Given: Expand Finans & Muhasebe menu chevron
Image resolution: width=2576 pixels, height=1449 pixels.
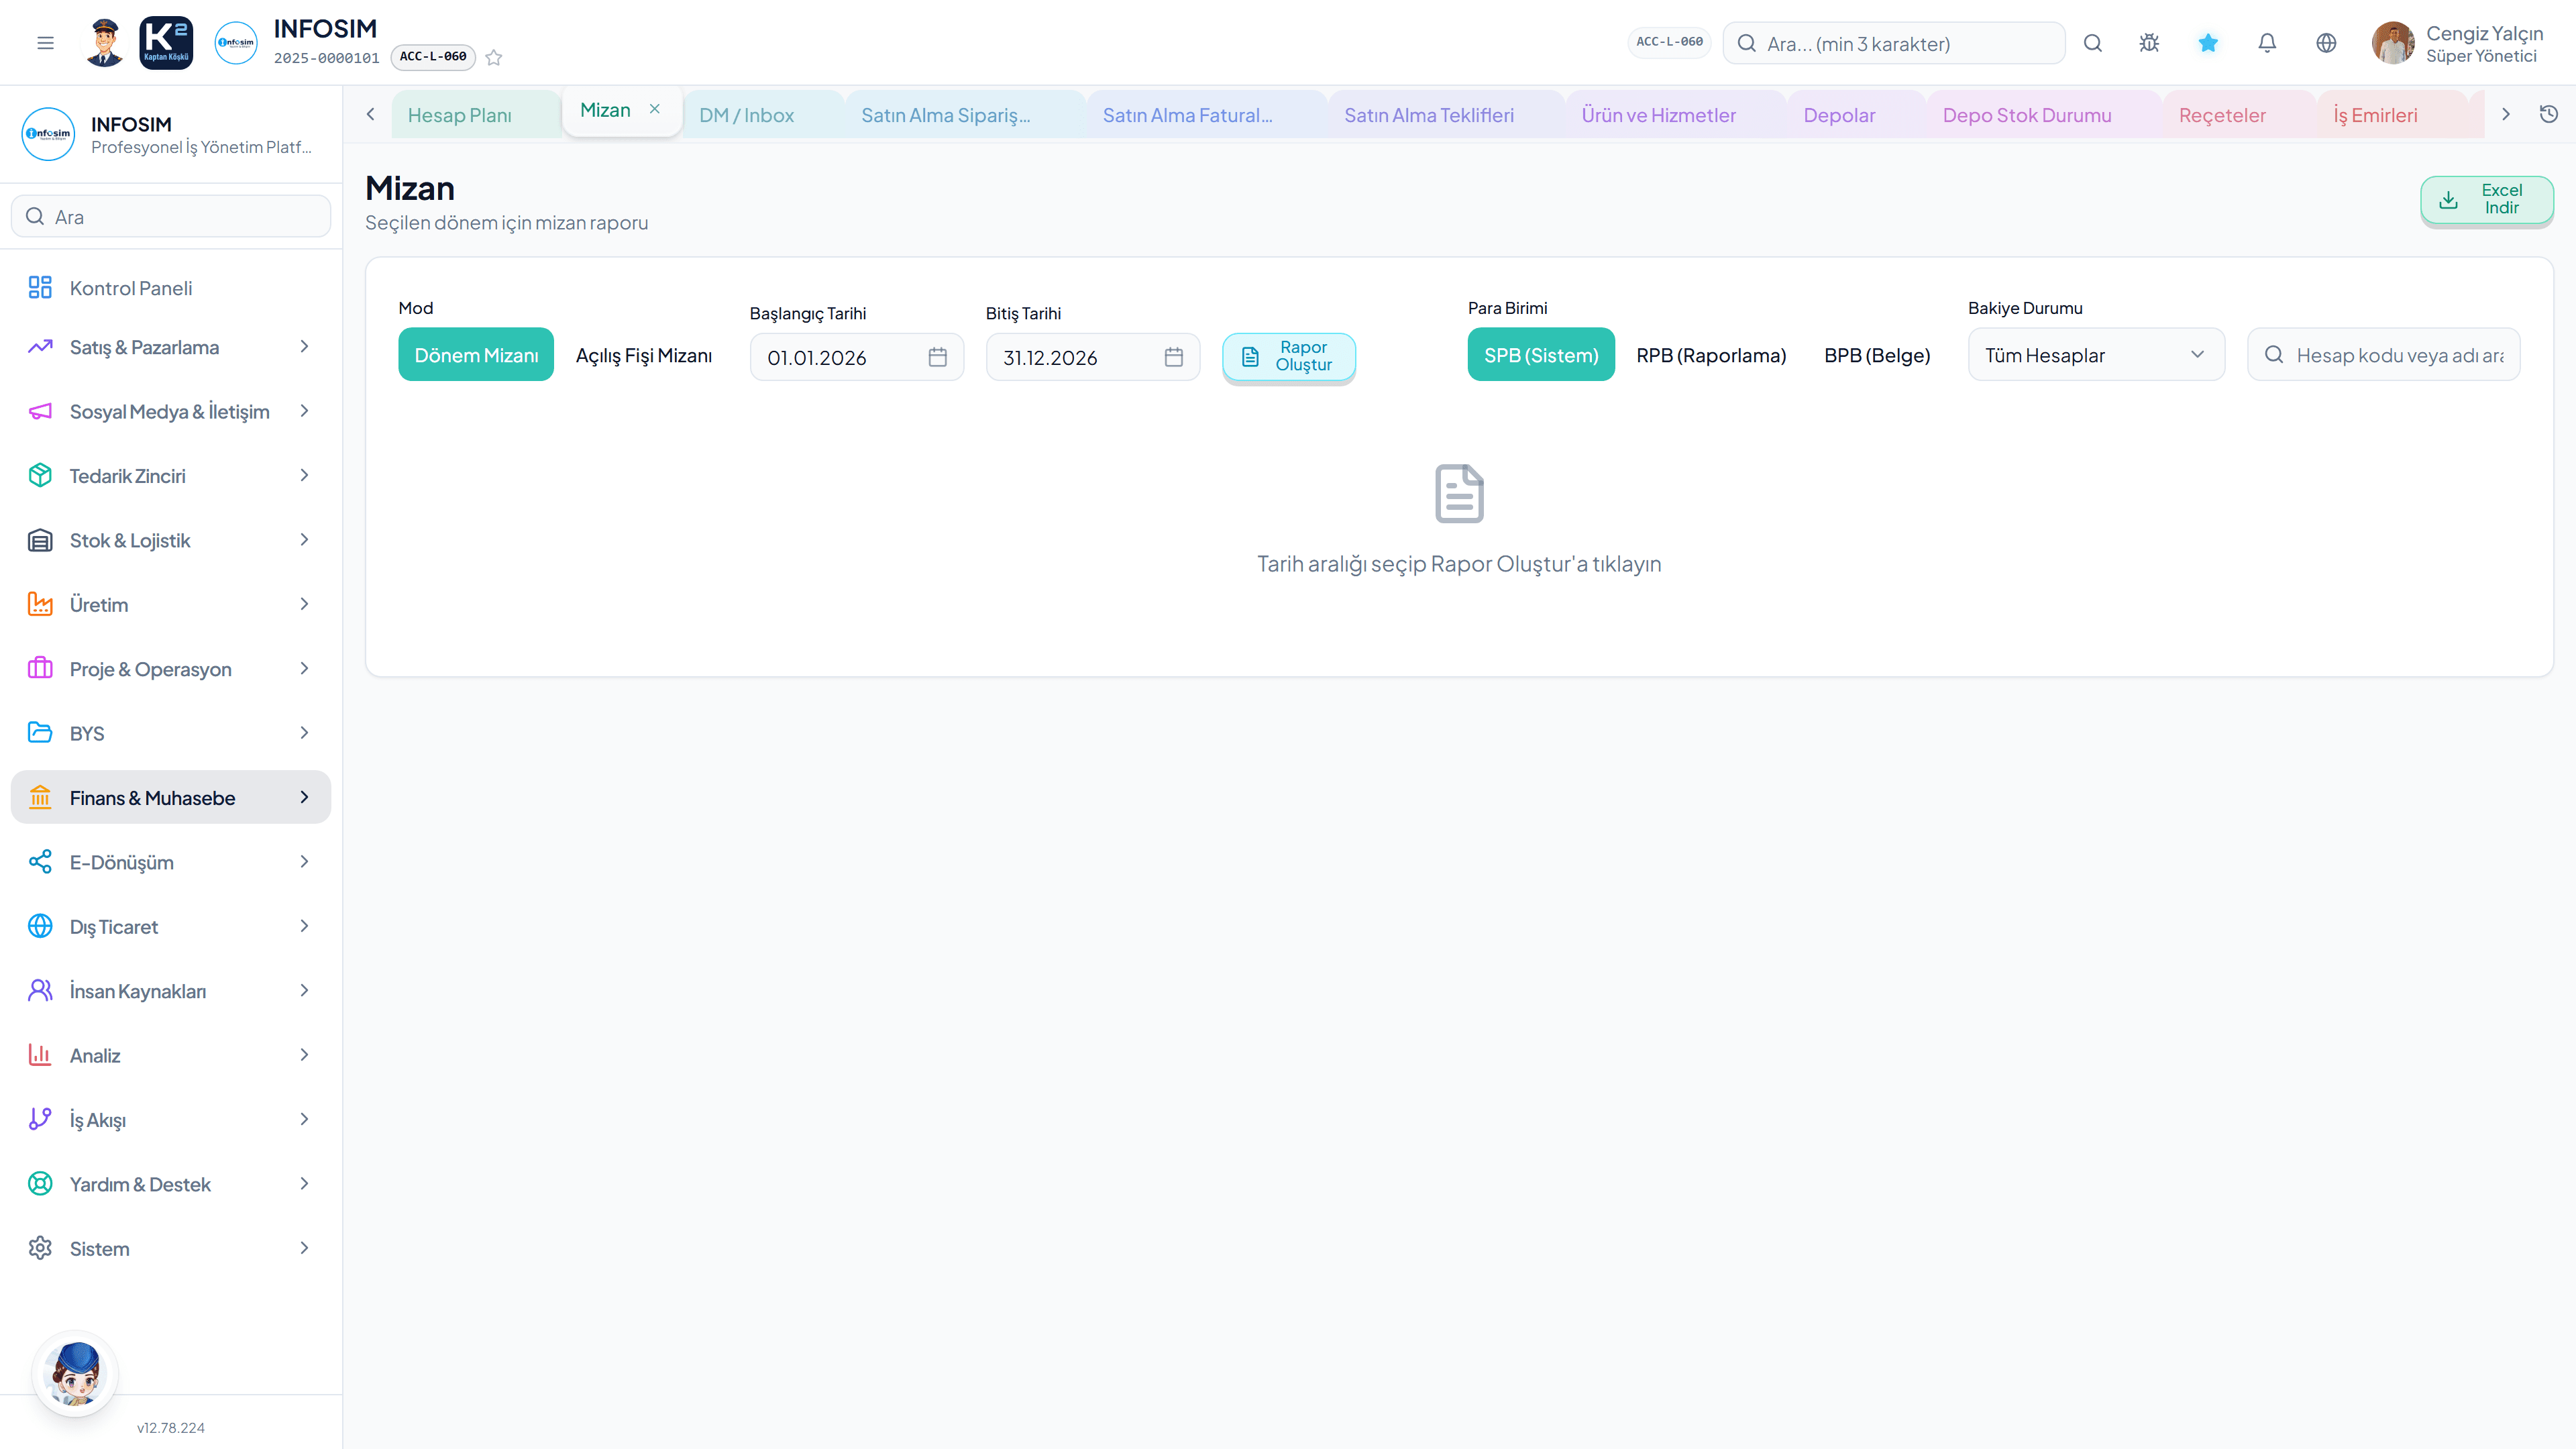Looking at the screenshot, I should [x=305, y=797].
